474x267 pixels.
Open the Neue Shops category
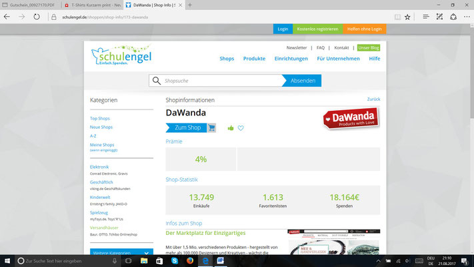(101, 127)
